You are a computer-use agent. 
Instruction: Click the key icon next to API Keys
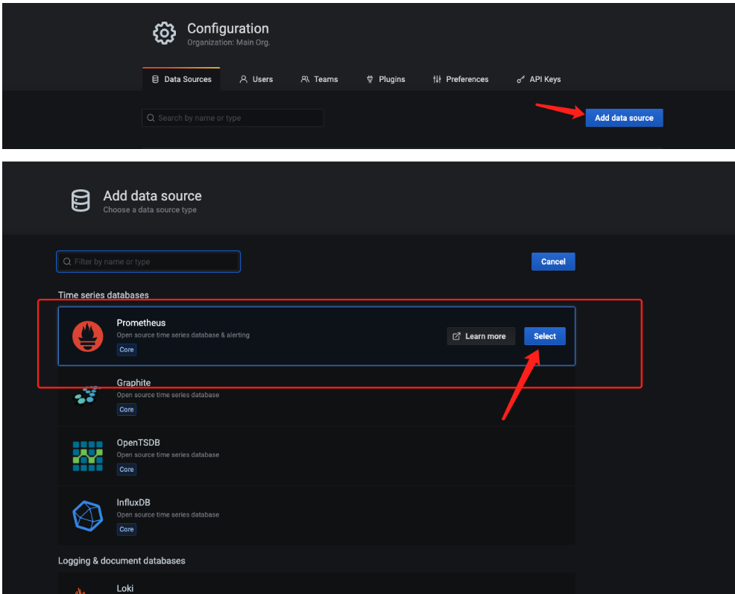pyautogui.click(x=520, y=79)
